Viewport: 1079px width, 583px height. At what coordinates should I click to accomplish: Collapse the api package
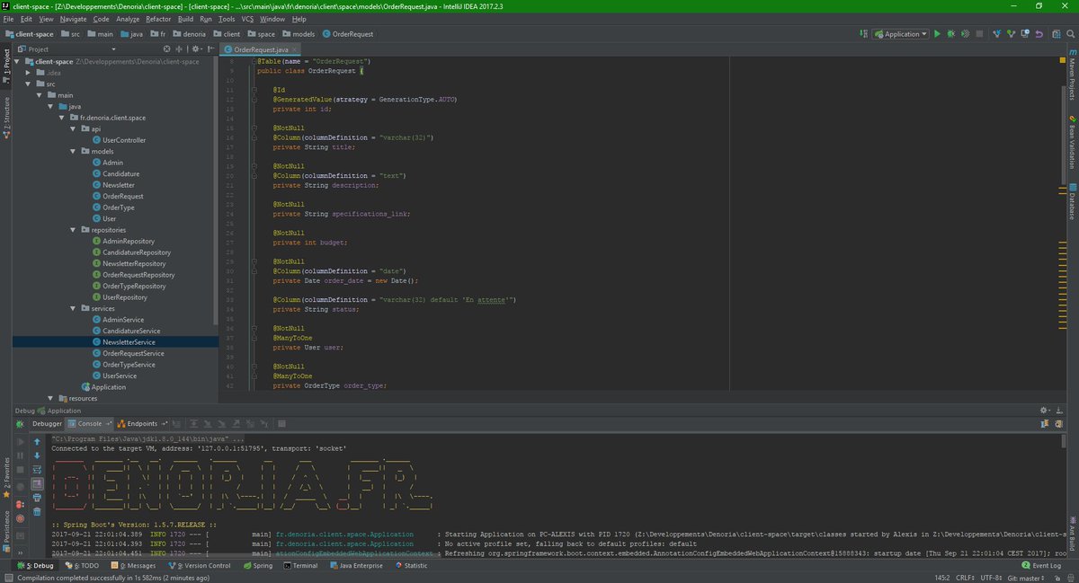point(73,128)
